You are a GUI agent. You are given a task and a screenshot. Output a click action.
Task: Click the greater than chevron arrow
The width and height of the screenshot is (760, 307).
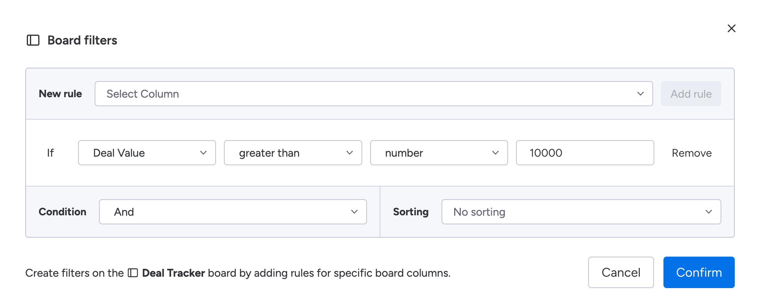point(349,153)
